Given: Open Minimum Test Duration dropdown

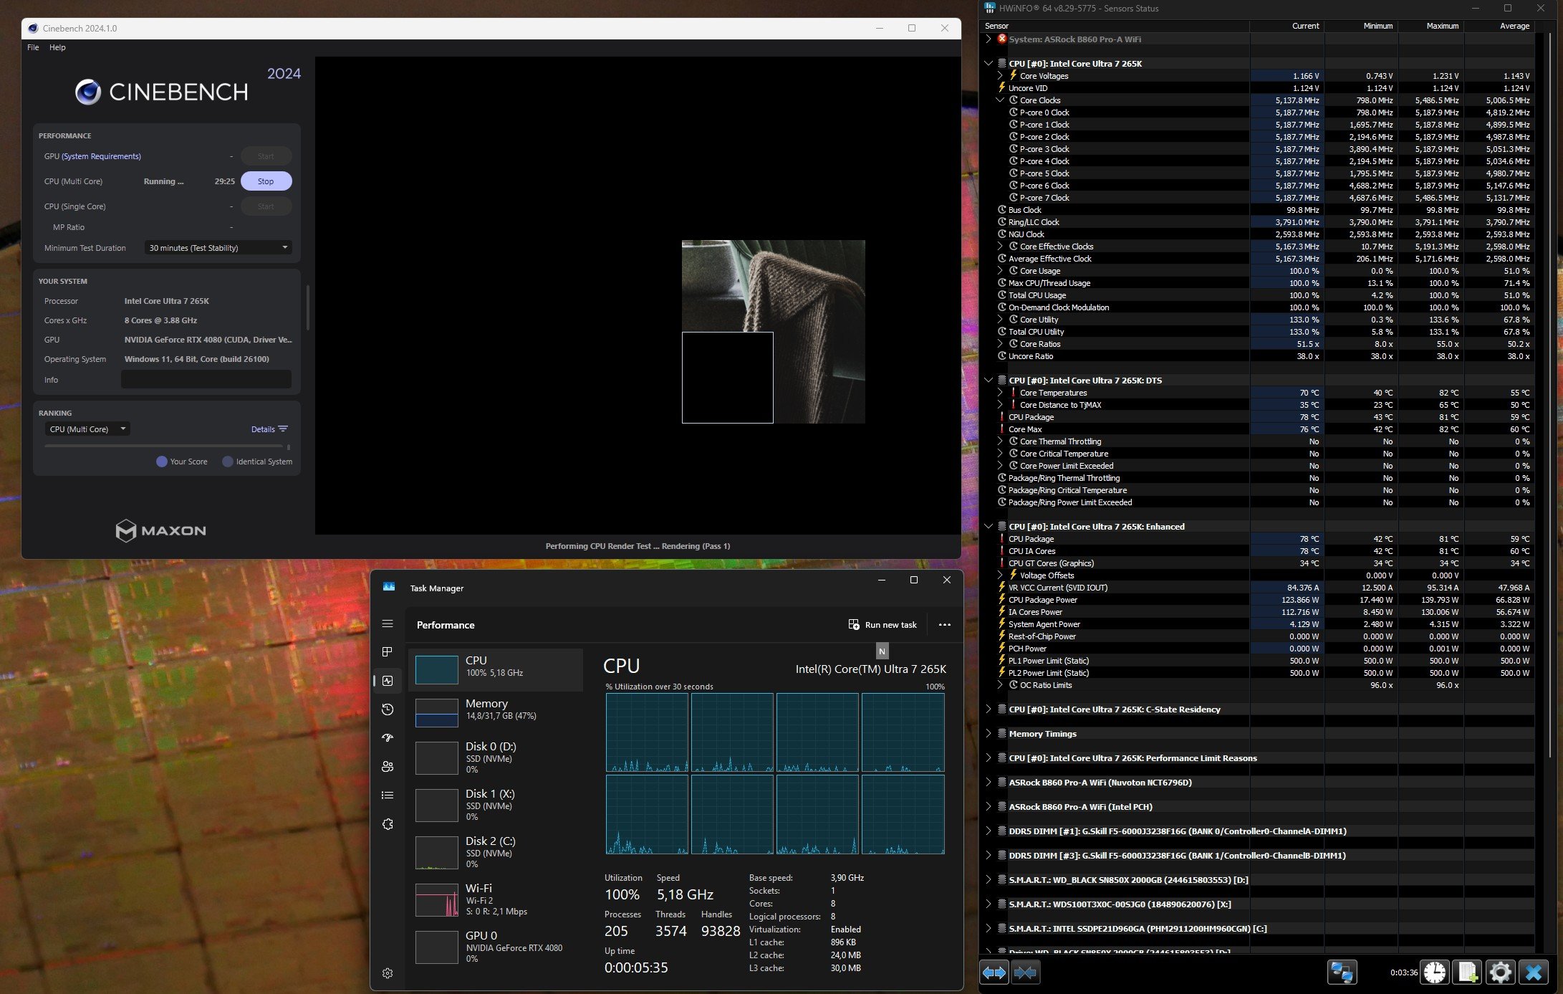Looking at the screenshot, I should [x=218, y=248].
